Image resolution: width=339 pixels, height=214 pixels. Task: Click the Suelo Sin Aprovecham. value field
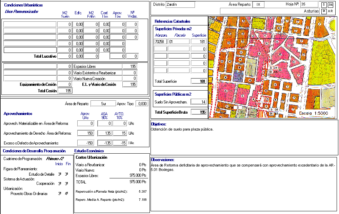[x=199, y=102]
